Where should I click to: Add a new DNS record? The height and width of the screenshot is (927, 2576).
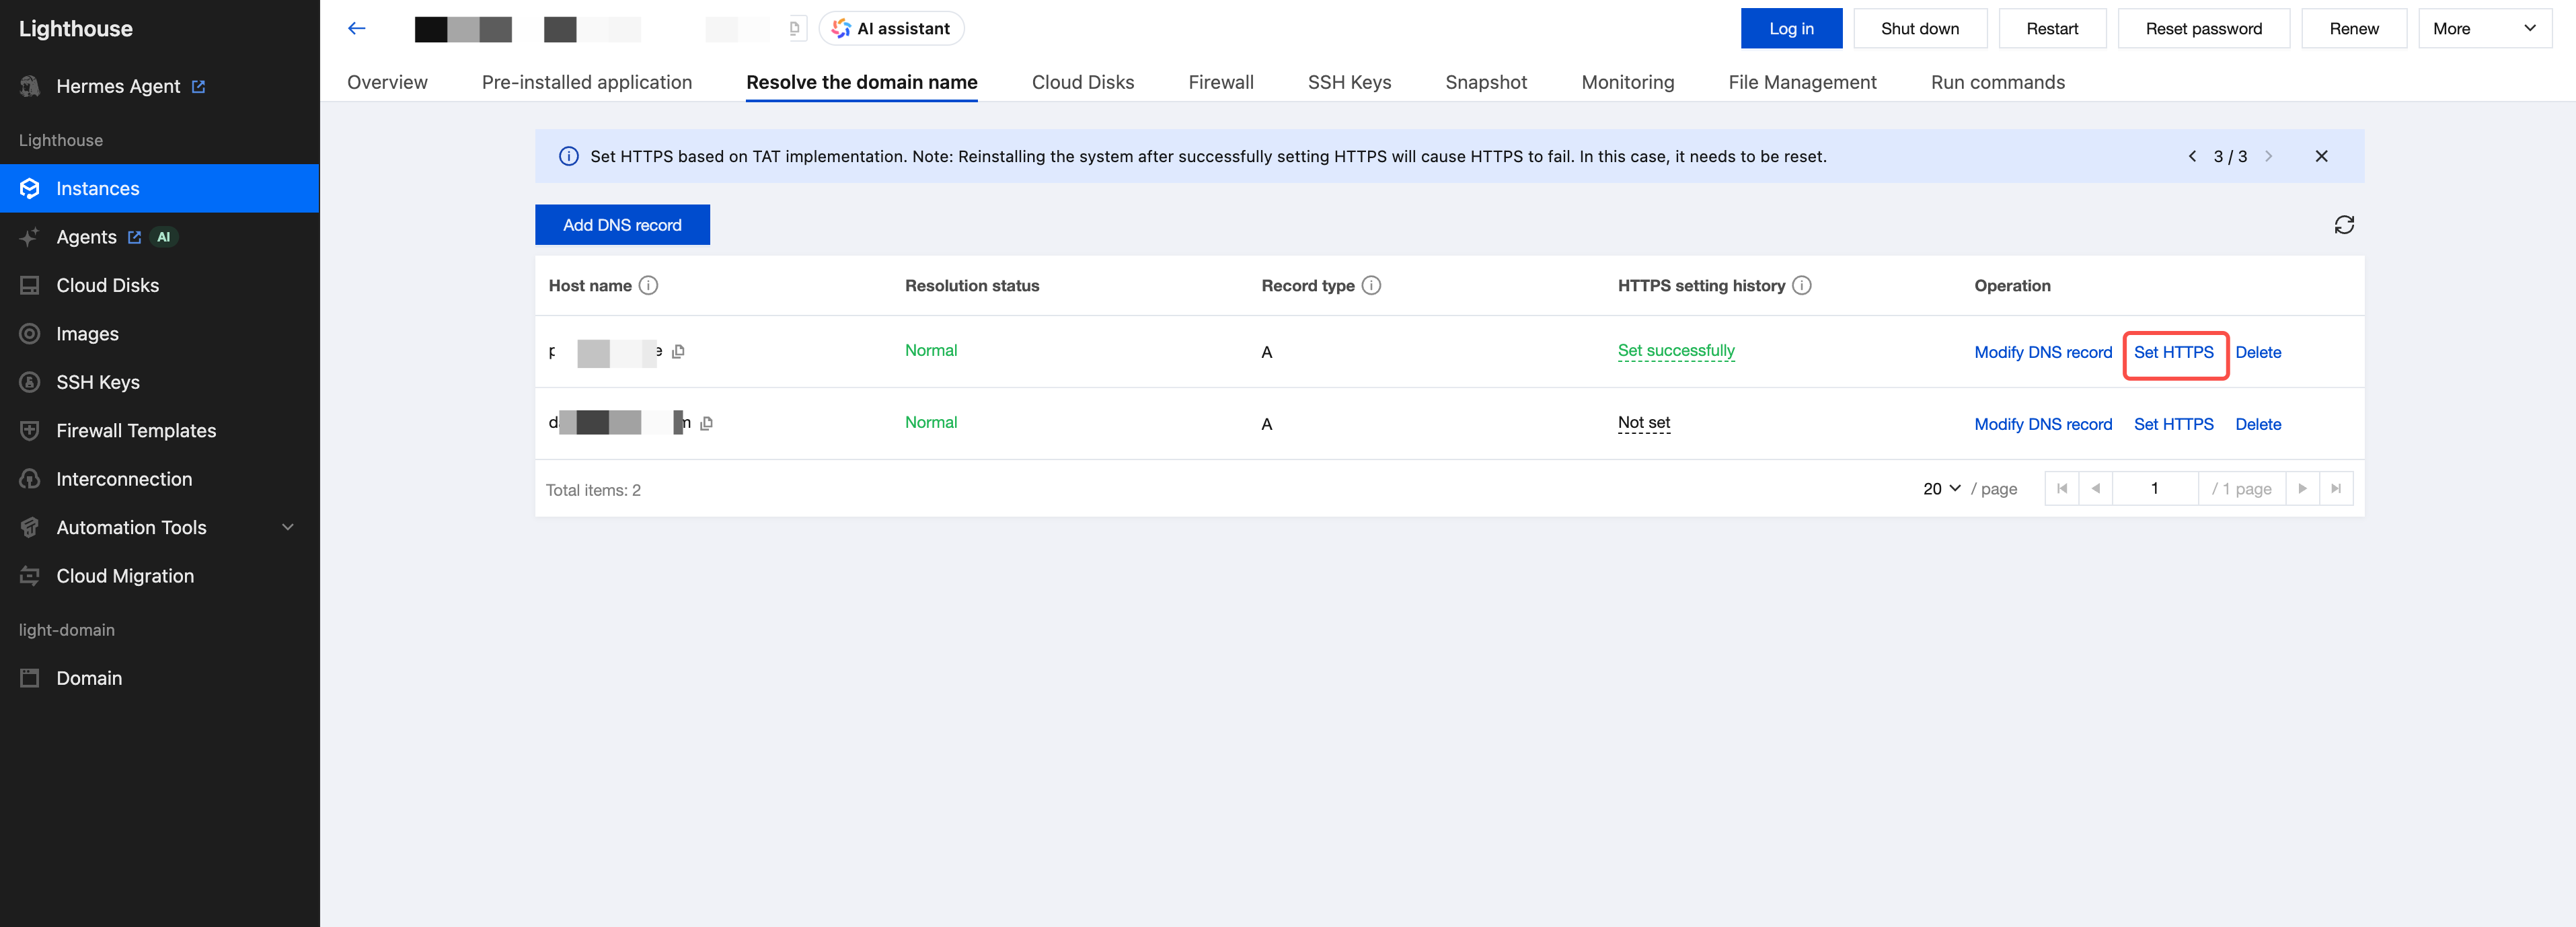click(x=622, y=225)
